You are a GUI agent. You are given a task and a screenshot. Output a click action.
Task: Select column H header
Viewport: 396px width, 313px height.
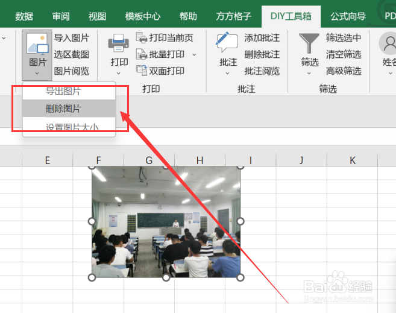(x=200, y=160)
